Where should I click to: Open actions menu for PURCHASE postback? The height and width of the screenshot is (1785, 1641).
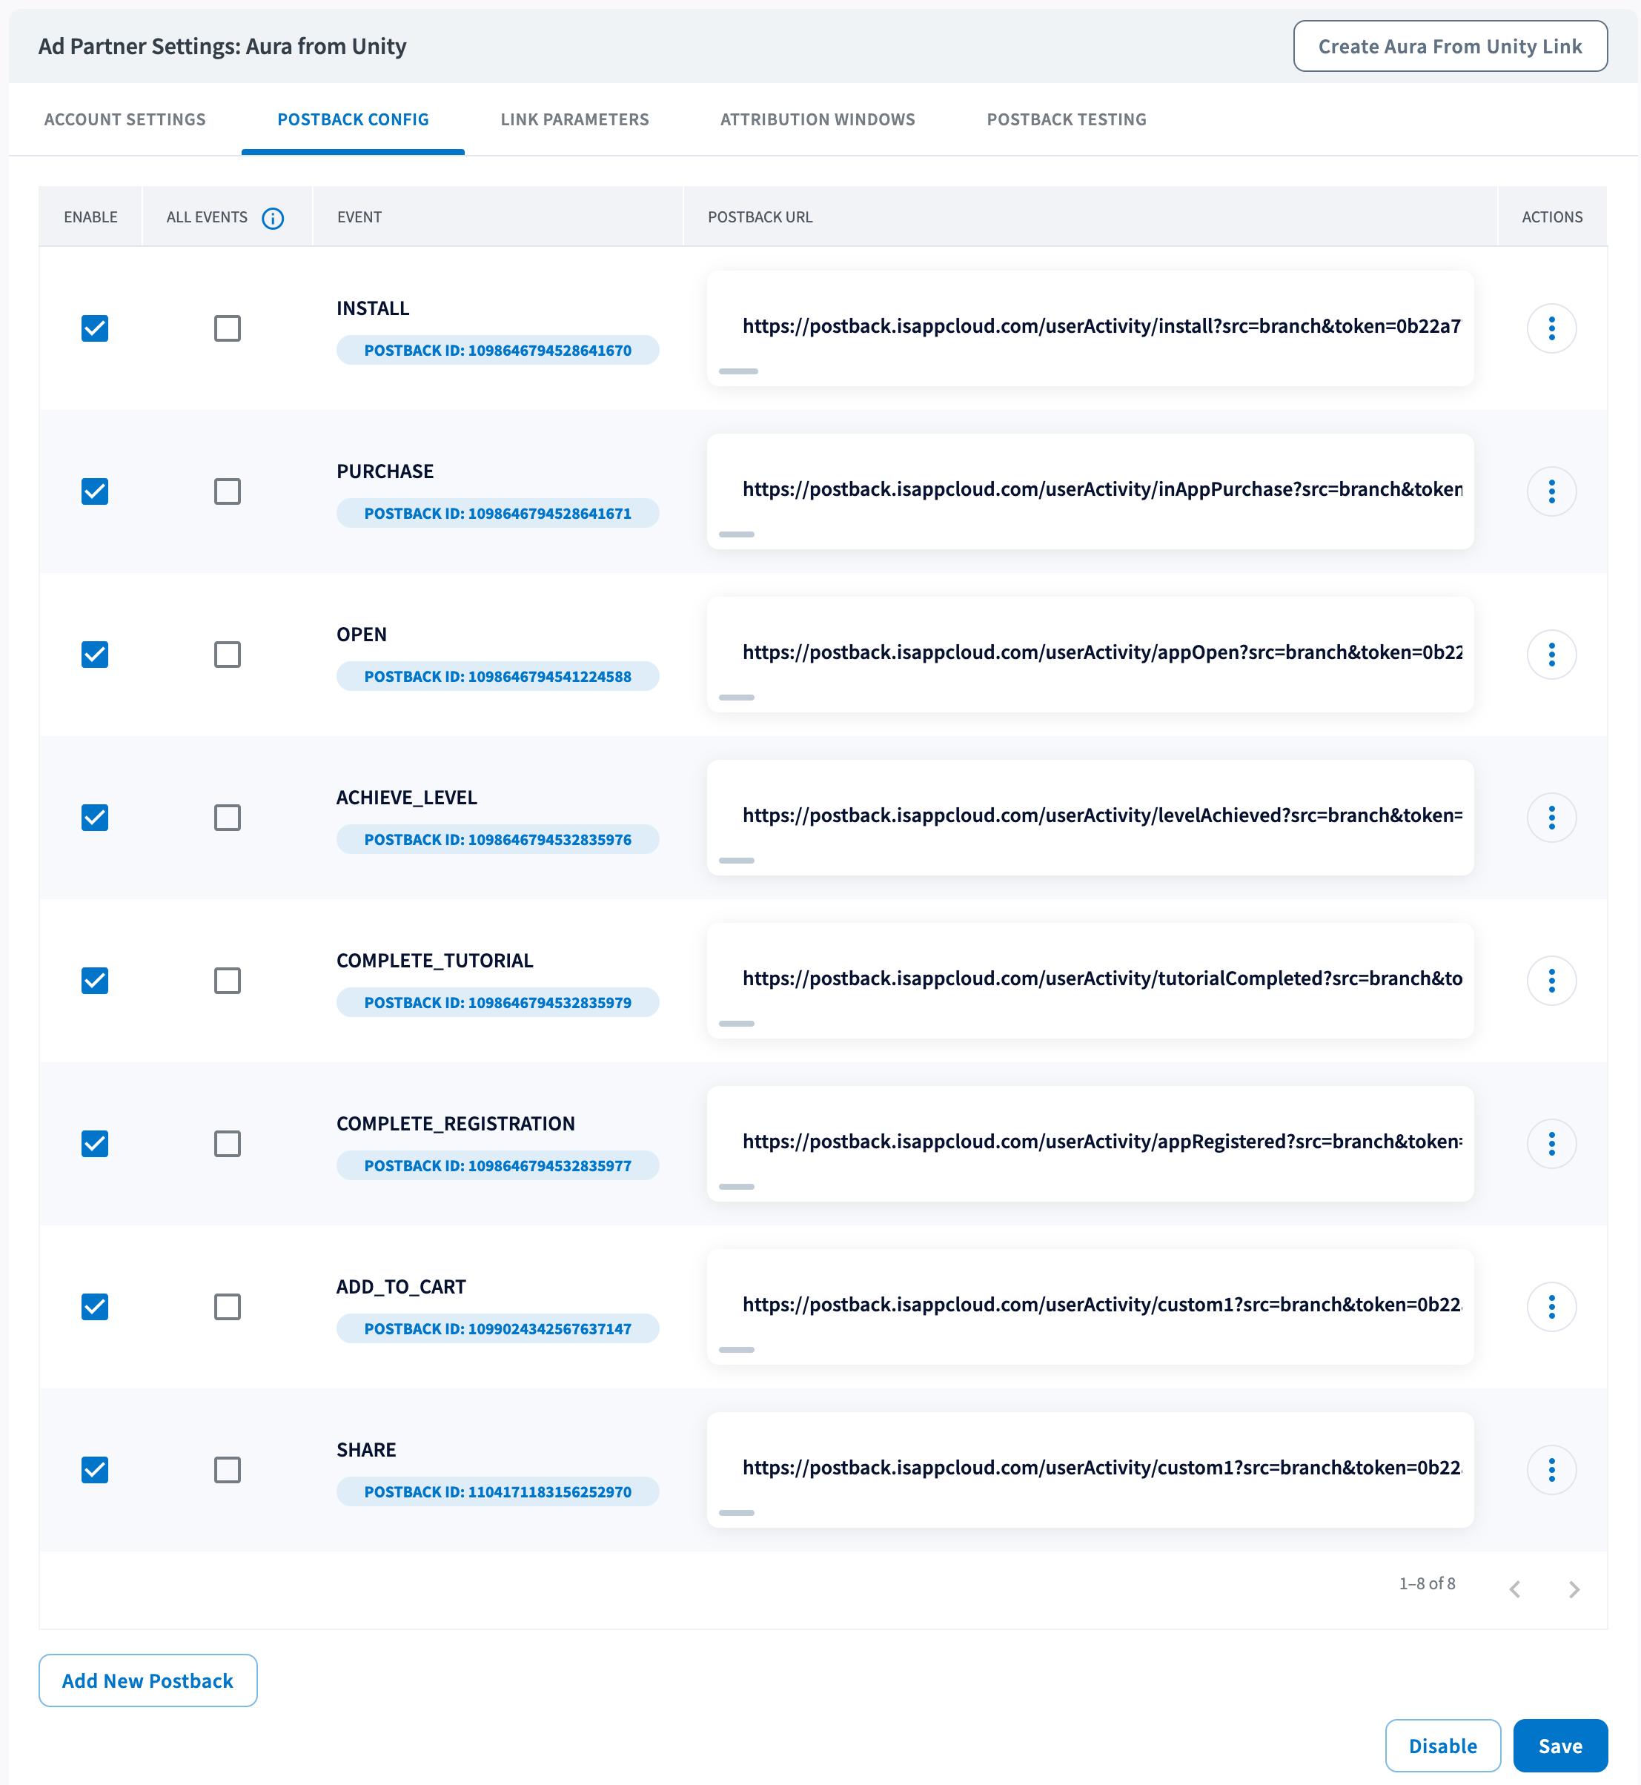click(x=1551, y=491)
